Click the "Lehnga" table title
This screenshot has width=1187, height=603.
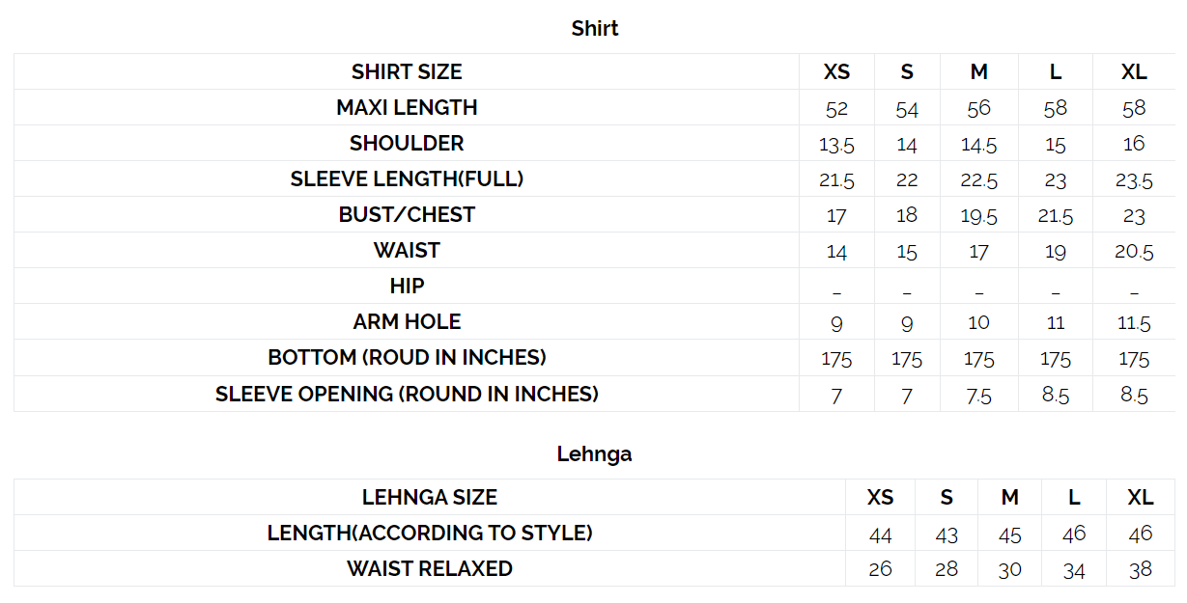pyautogui.click(x=594, y=453)
